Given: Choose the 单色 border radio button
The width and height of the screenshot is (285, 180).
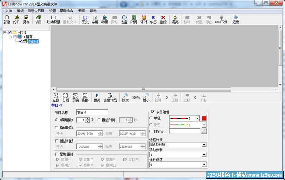Looking at the screenshot, I should click(151, 118).
